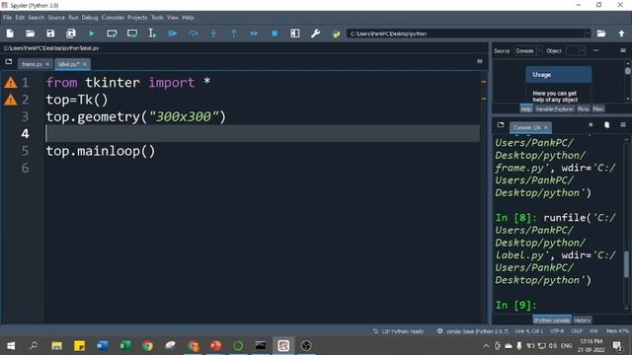
Task: Close the label.py tab
Action: [x=84, y=64]
